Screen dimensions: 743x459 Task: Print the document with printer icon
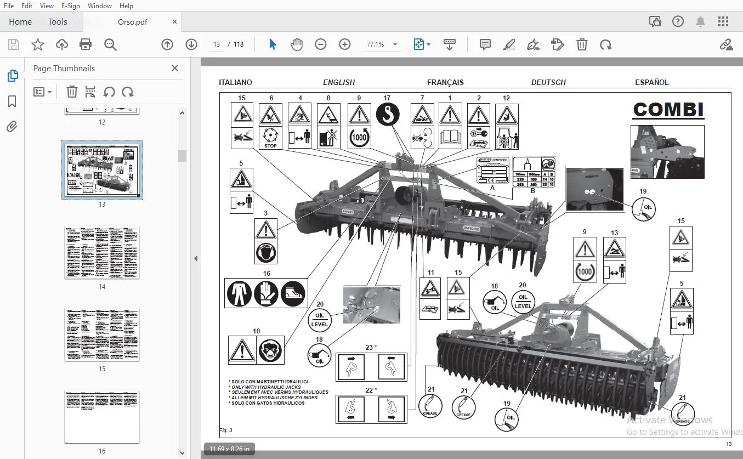[86, 44]
